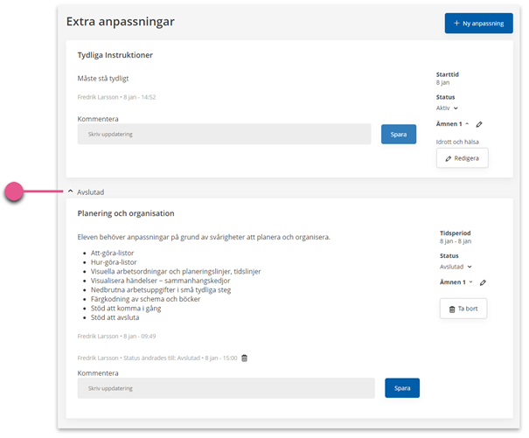The width and height of the screenshot is (529, 438).
Task: Select the Planering och organisation heading
Action: tap(126, 213)
